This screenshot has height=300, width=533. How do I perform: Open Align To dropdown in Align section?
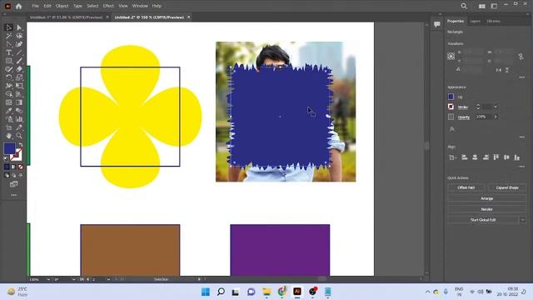pos(452,157)
